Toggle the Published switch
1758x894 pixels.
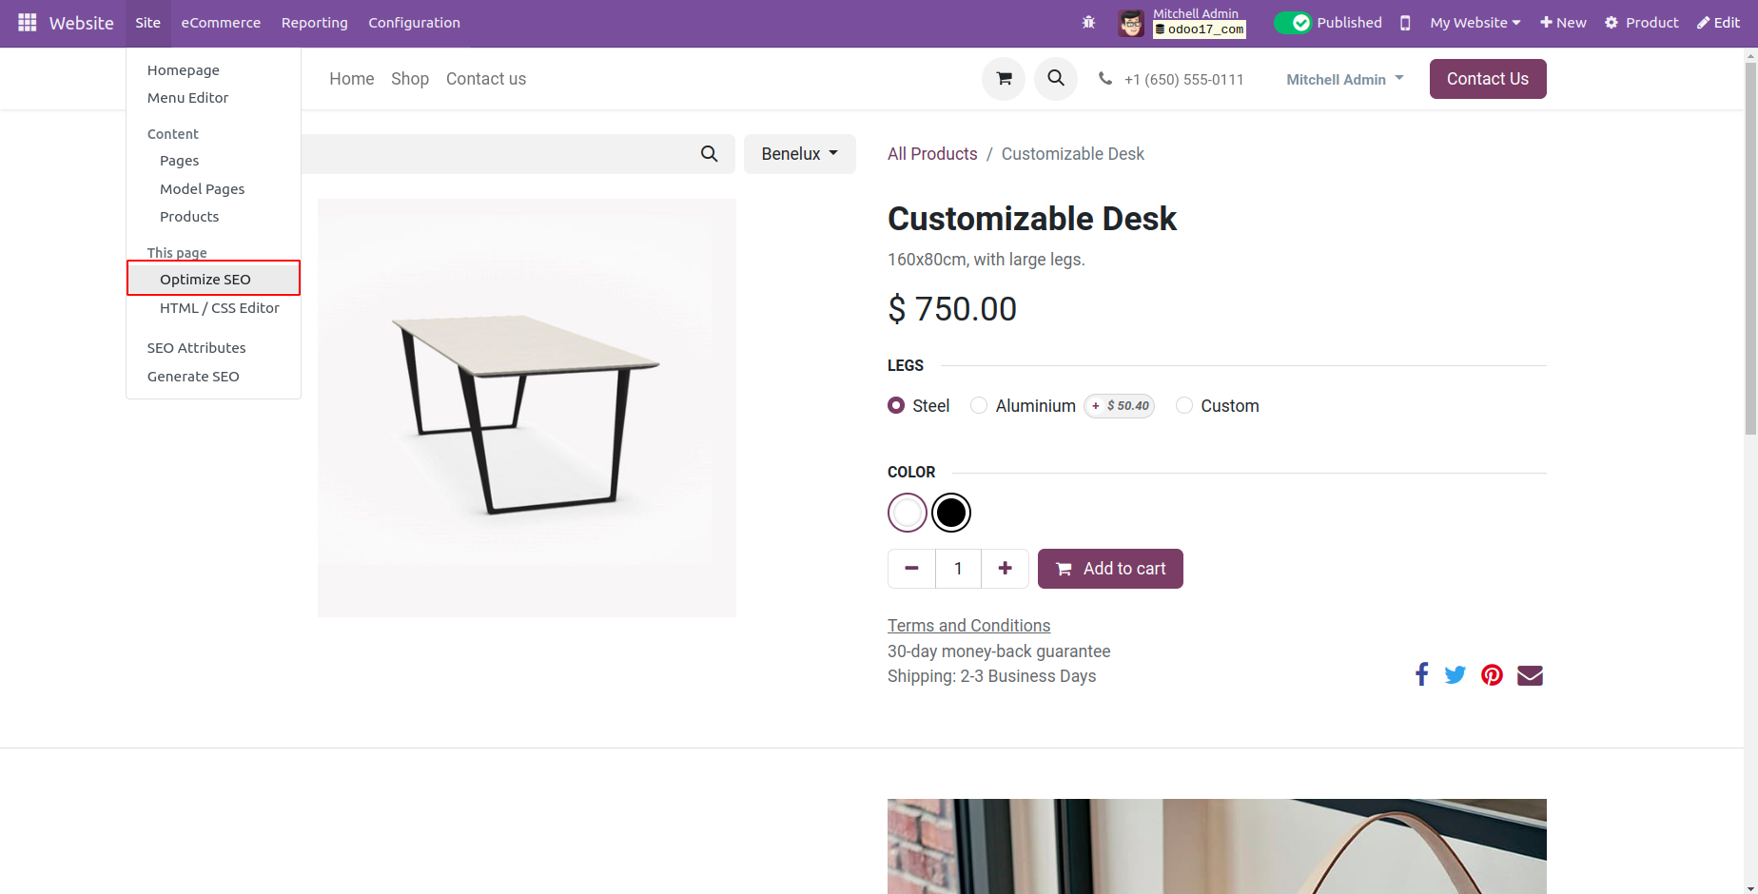point(1293,23)
